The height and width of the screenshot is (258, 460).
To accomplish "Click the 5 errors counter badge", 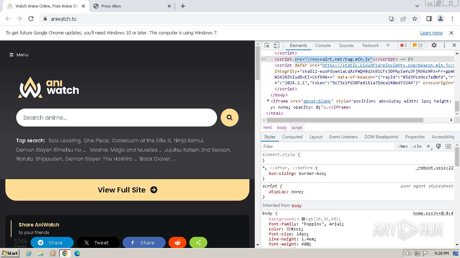I will [x=403, y=46].
